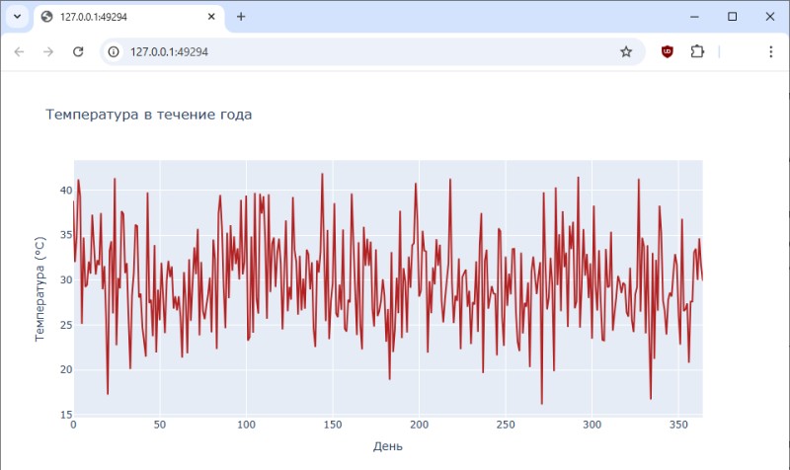Screen dimensions: 790x470
Task: Click the forward navigation arrow
Action: (x=48, y=51)
